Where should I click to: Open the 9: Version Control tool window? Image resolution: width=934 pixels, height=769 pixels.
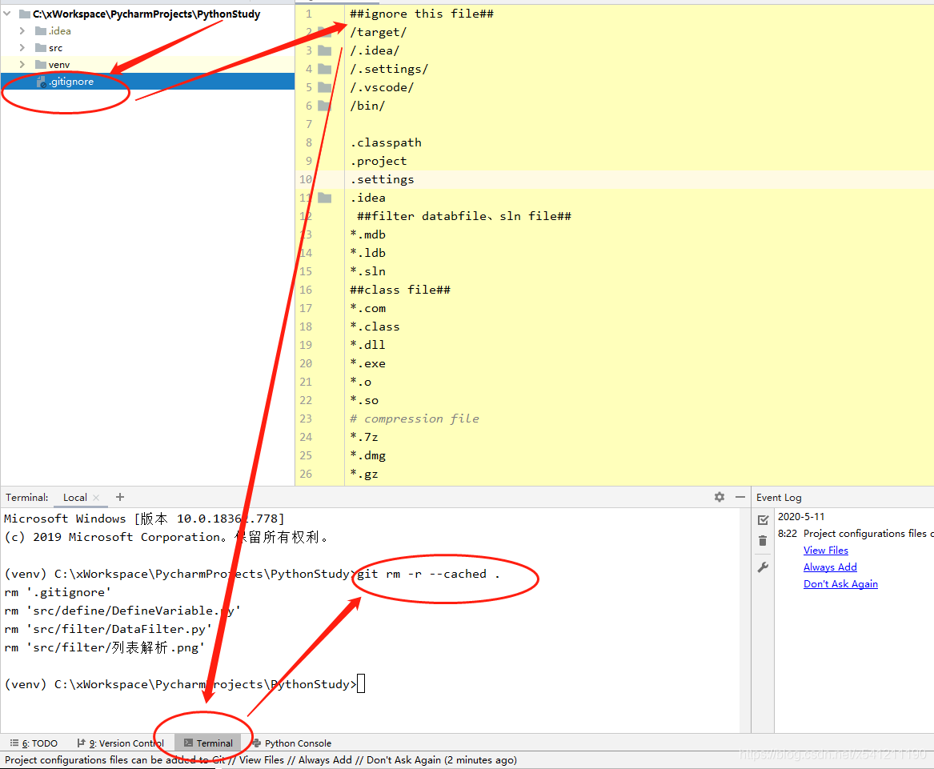point(121,743)
